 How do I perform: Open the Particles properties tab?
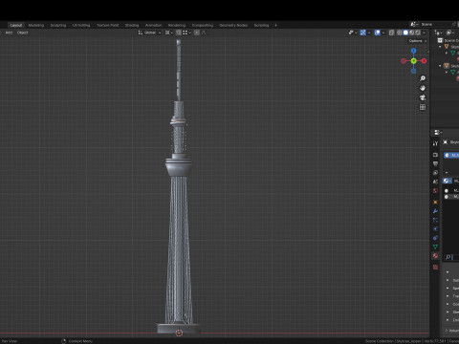point(435,220)
